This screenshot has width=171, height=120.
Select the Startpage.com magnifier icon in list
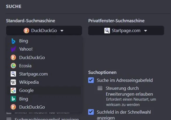tap(13, 74)
